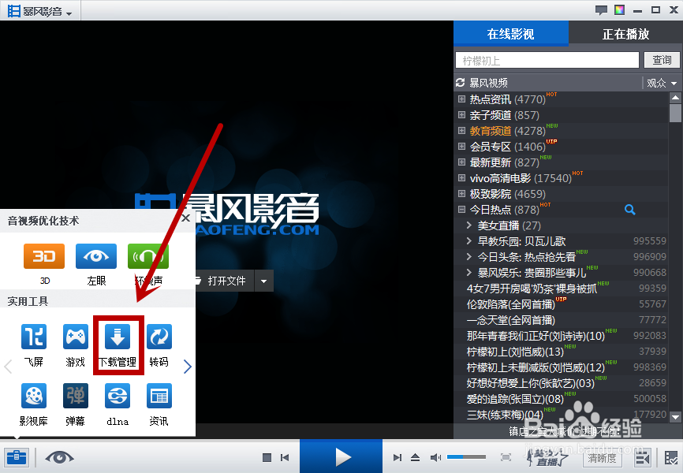
Task: Click the 查询 search button
Action: [662, 59]
